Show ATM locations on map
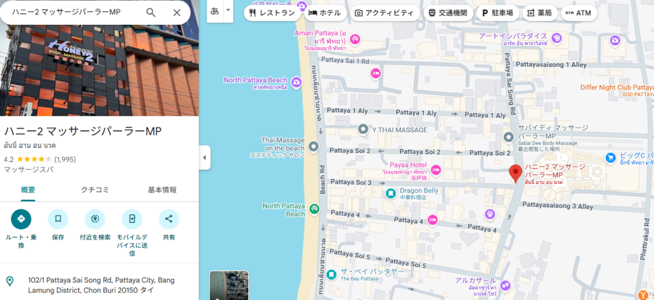654x300 pixels. tap(579, 13)
